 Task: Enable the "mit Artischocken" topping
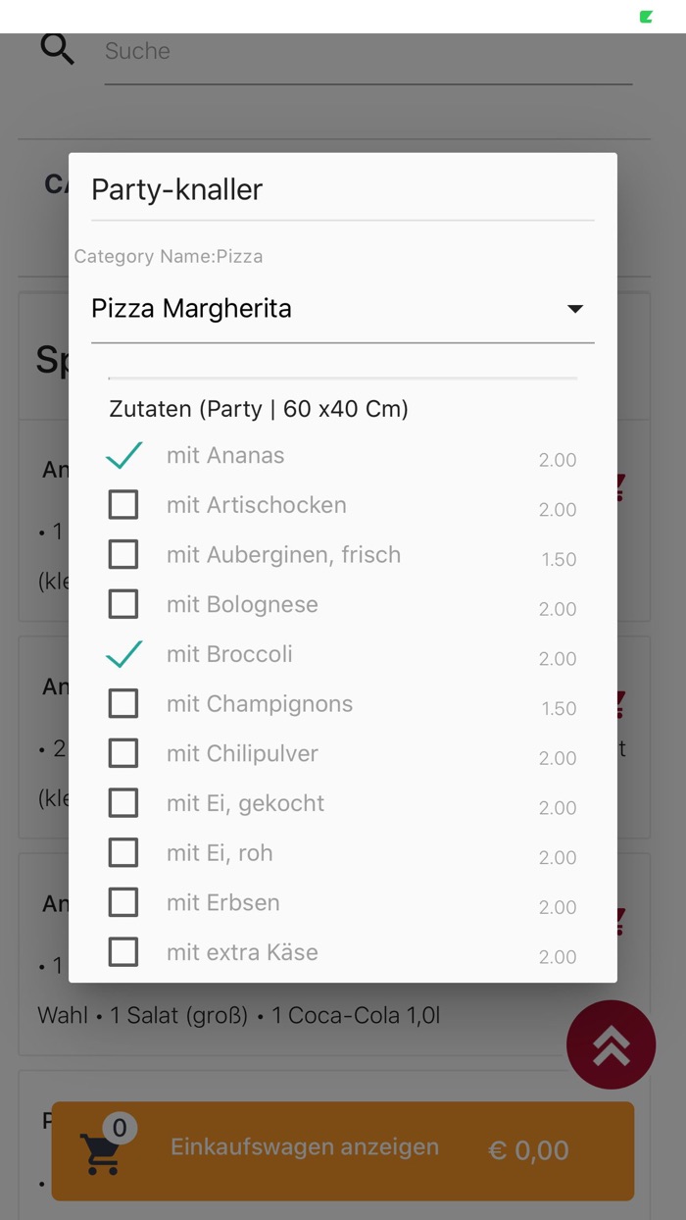click(x=123, y=504)
